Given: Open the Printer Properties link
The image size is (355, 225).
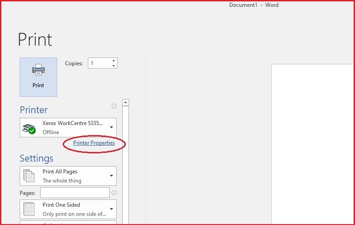Looking at the screenshot, I should pos(94,143).
